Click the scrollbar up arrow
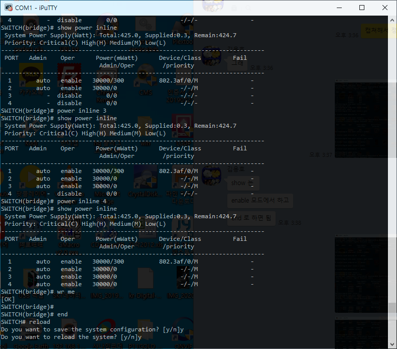The height and width of the screenshot is (349, 397). (x=392, y=20)
